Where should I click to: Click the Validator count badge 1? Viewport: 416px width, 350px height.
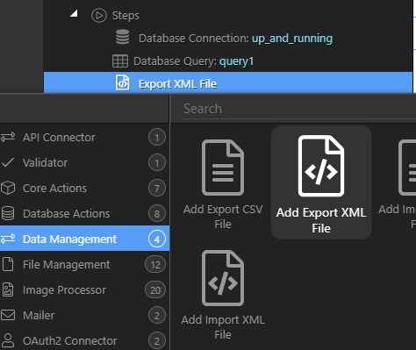(x=157, y=162)
